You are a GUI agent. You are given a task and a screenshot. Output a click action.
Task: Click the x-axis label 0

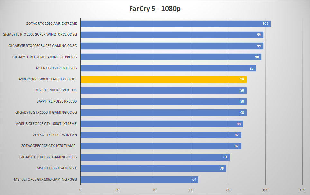point(80,190)
